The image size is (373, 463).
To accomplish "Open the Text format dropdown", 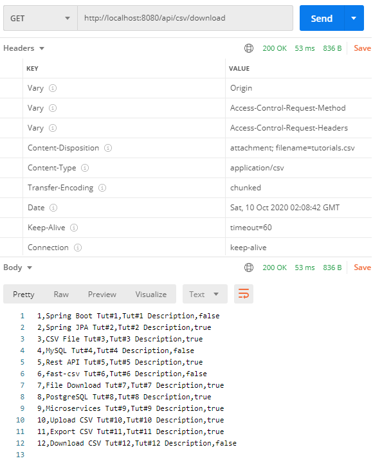I will click(205, 294).
